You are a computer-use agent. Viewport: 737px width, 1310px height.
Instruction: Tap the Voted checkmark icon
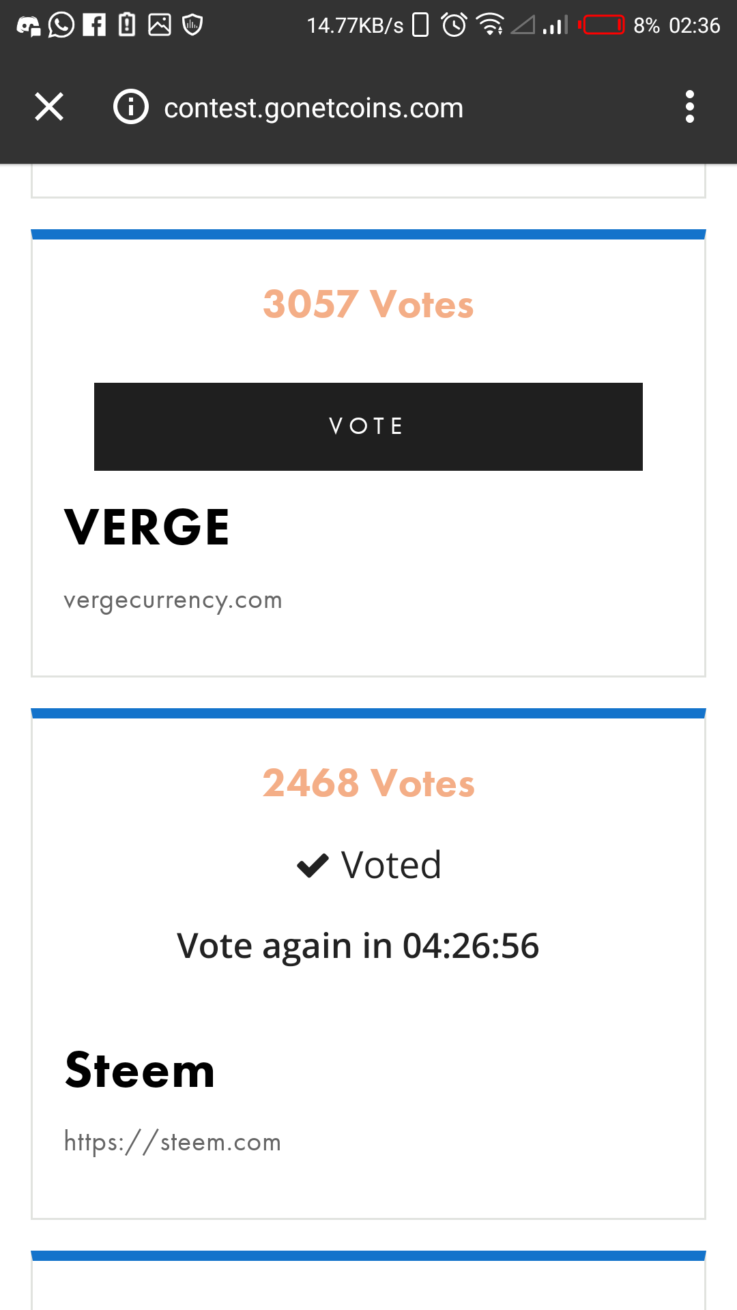[x=313, y=866]
